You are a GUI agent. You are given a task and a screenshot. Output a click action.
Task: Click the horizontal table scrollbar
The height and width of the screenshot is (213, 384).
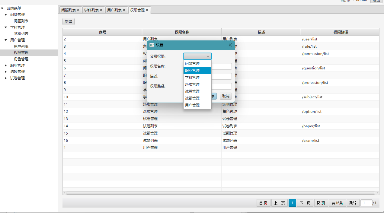coord(220,193)
